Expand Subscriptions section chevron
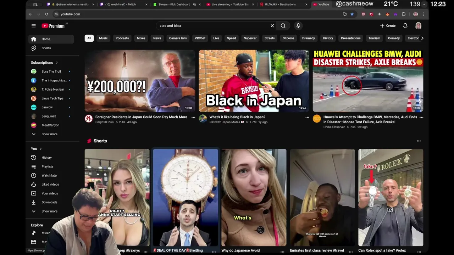Viewport: 454px width, 255px height. tap(56, 63)
